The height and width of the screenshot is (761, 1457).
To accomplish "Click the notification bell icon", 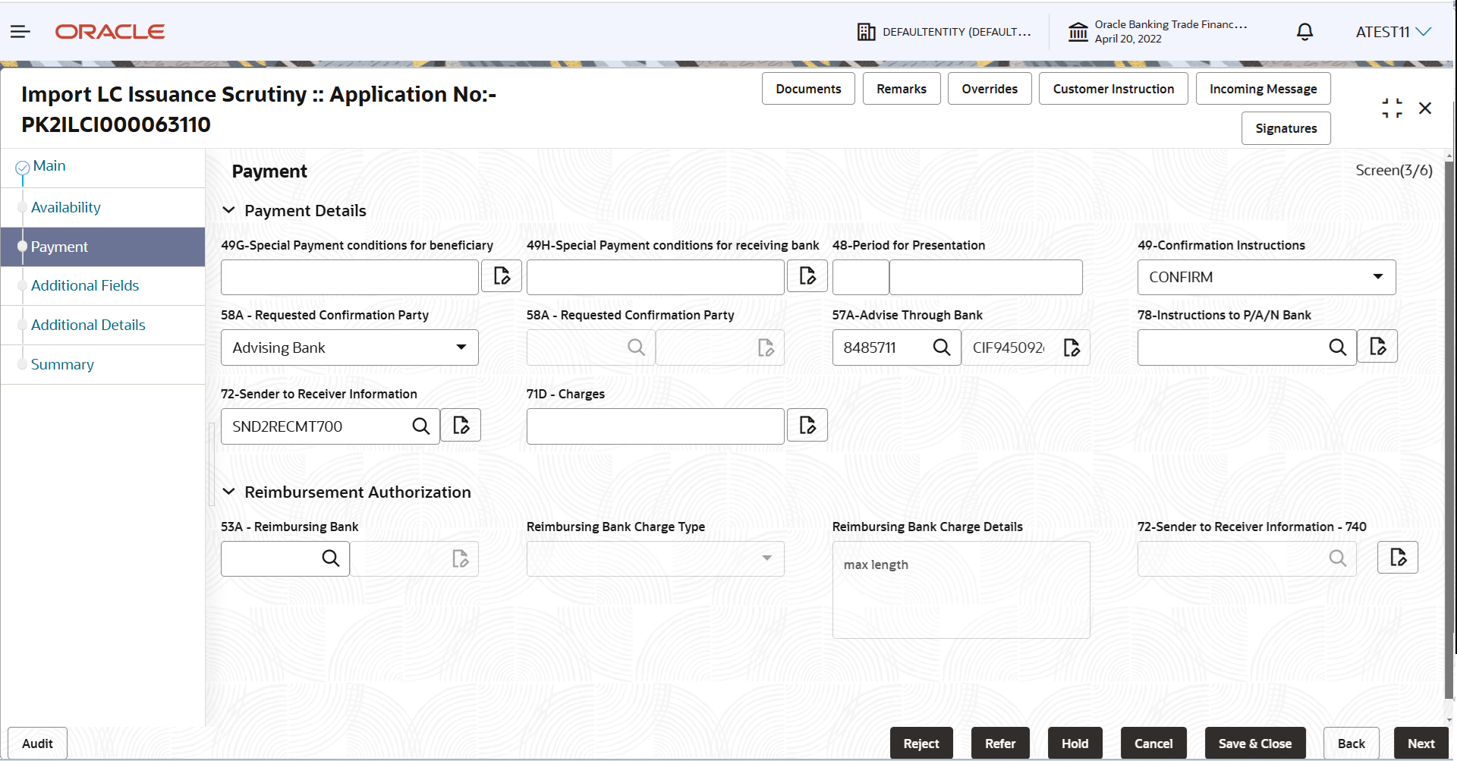I will pyautogui.click(x=1304, y=32).
